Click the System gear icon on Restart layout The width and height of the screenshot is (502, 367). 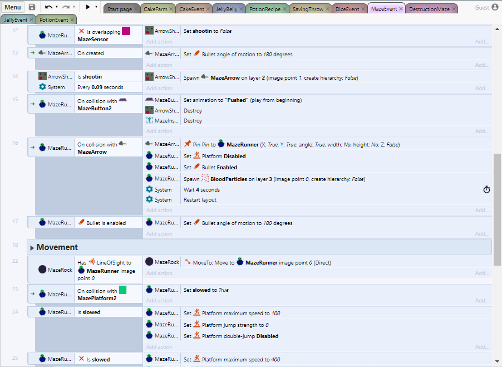point(149,199)
